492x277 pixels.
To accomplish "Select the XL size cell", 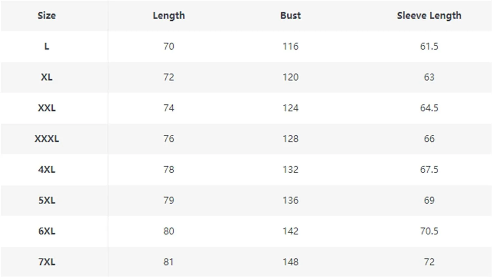I will [x=47, y=77].
